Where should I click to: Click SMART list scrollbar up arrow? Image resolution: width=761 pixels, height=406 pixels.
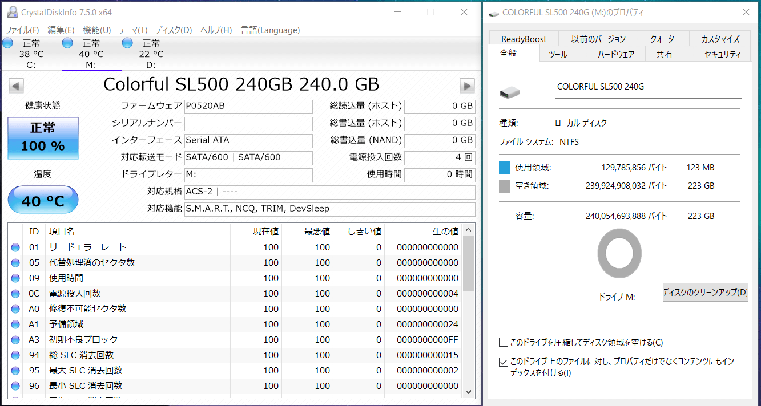pyautogui.click(x=469, y=230)
